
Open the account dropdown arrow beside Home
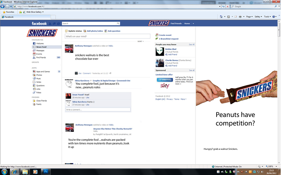(193, 23)
